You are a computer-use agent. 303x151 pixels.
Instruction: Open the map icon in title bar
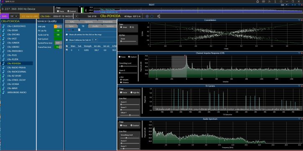[263, 2]
